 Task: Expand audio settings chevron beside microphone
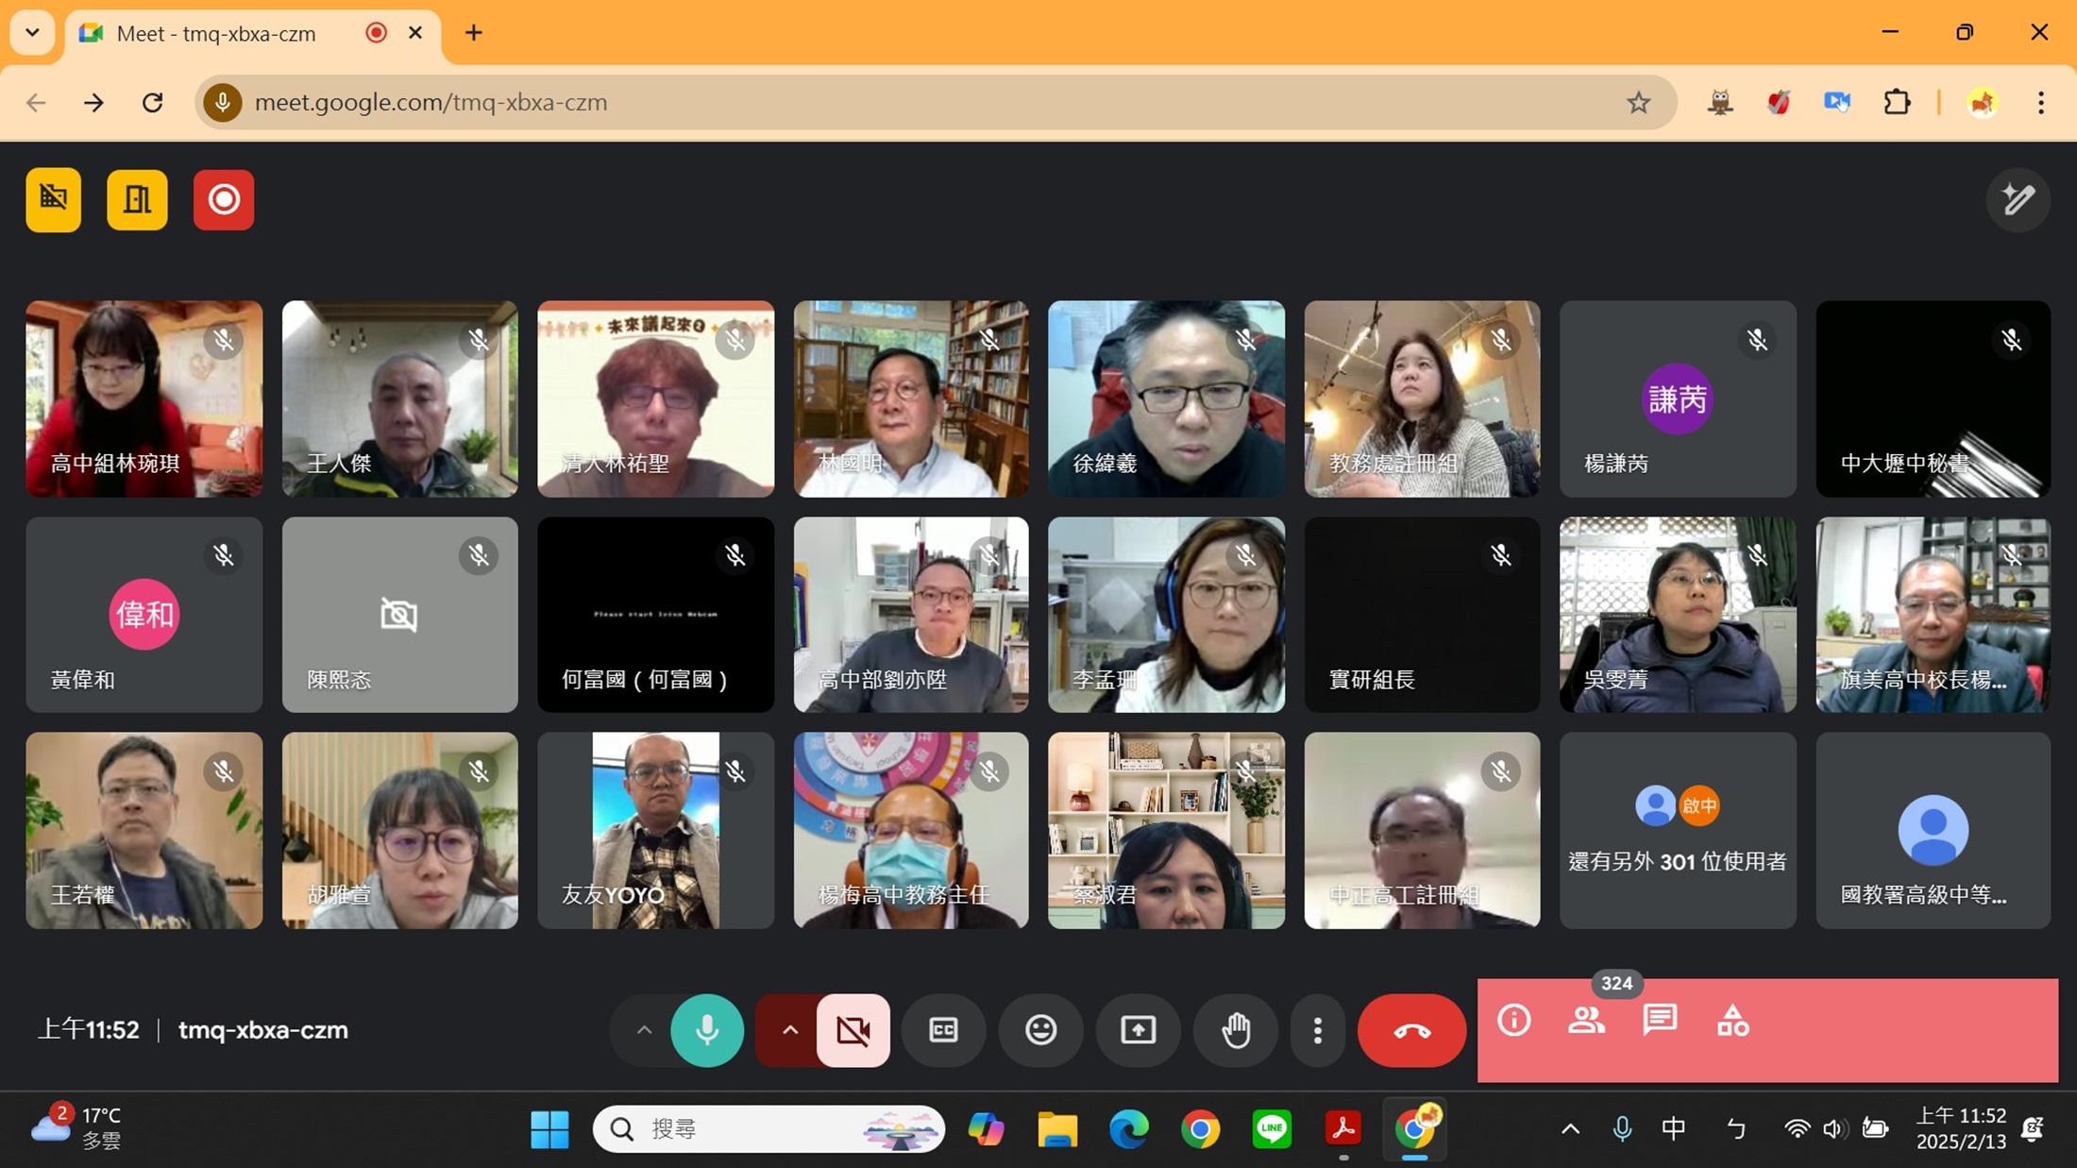(644, 1030)
